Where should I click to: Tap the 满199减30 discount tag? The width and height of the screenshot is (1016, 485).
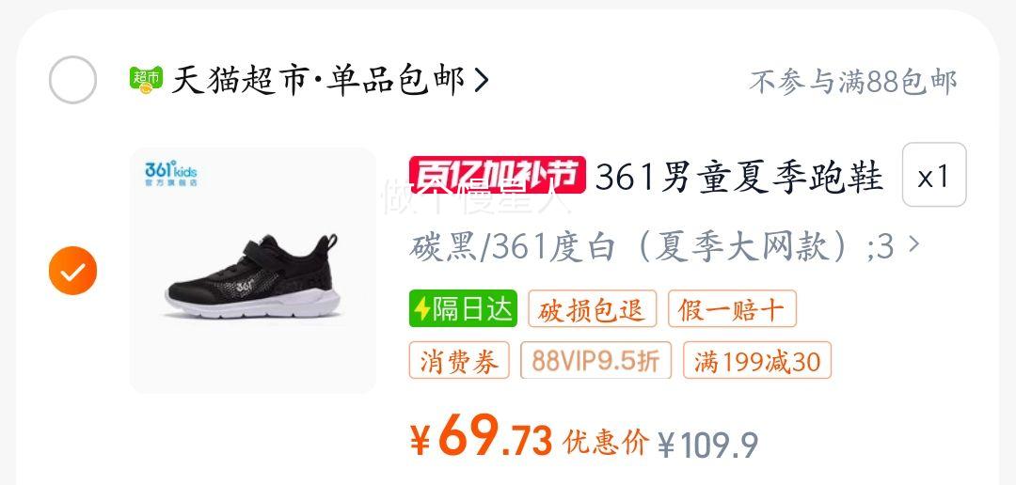click(756, 360)
